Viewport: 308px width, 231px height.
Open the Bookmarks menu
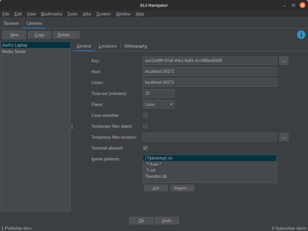51,14
